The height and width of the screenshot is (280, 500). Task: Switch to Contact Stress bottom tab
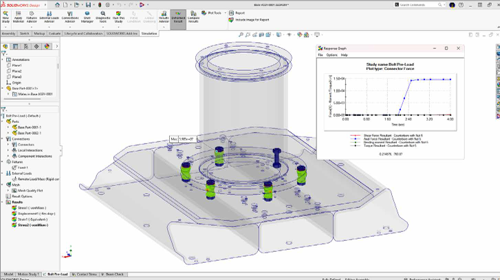click(85, 275)
